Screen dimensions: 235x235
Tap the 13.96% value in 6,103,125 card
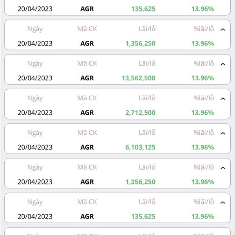coord(202,147)
